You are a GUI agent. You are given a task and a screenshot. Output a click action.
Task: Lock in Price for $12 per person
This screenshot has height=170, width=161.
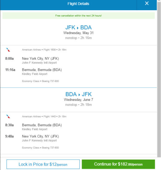(x=43, y=164)
